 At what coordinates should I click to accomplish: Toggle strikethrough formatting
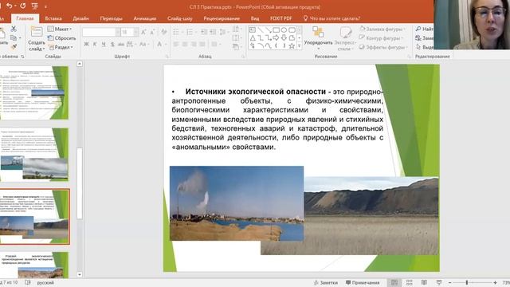click(x=121, y=44)
